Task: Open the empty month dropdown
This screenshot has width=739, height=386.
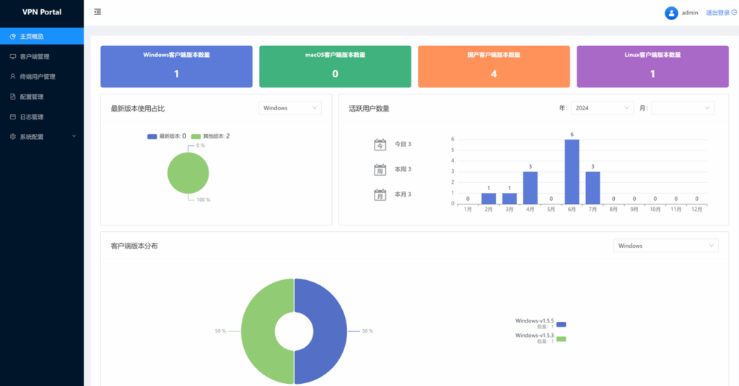Action: pyautogui.click(x=683, y=108)
